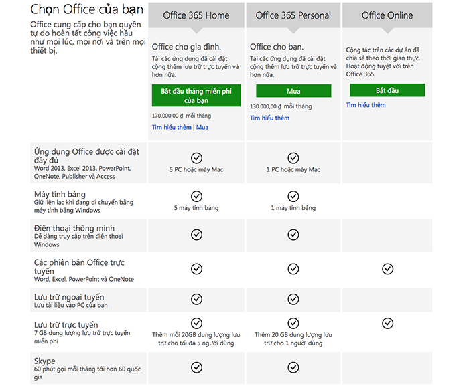Click the Mua link under Office 365 Home
Viewport: 469px width, 386px height.
point(202,127)
